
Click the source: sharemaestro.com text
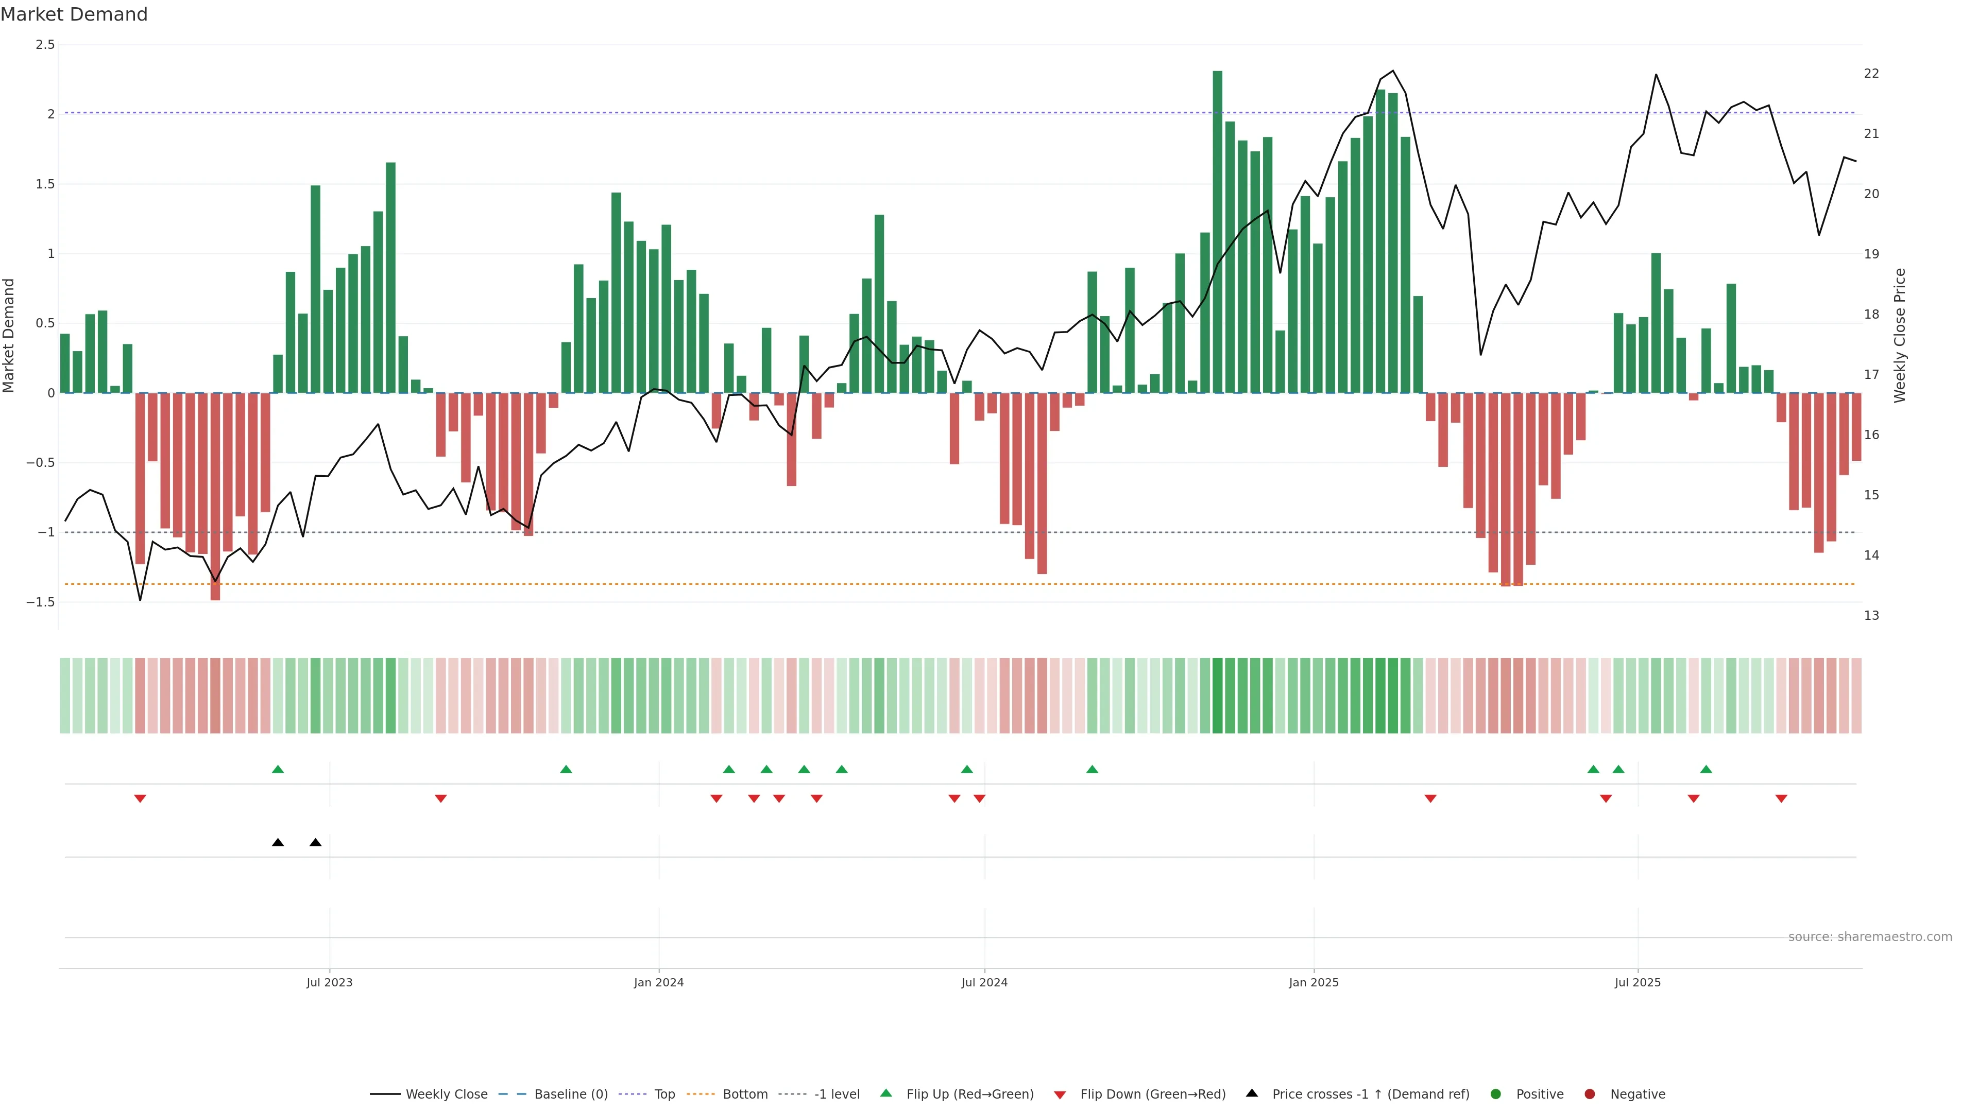coord(1870,937)
